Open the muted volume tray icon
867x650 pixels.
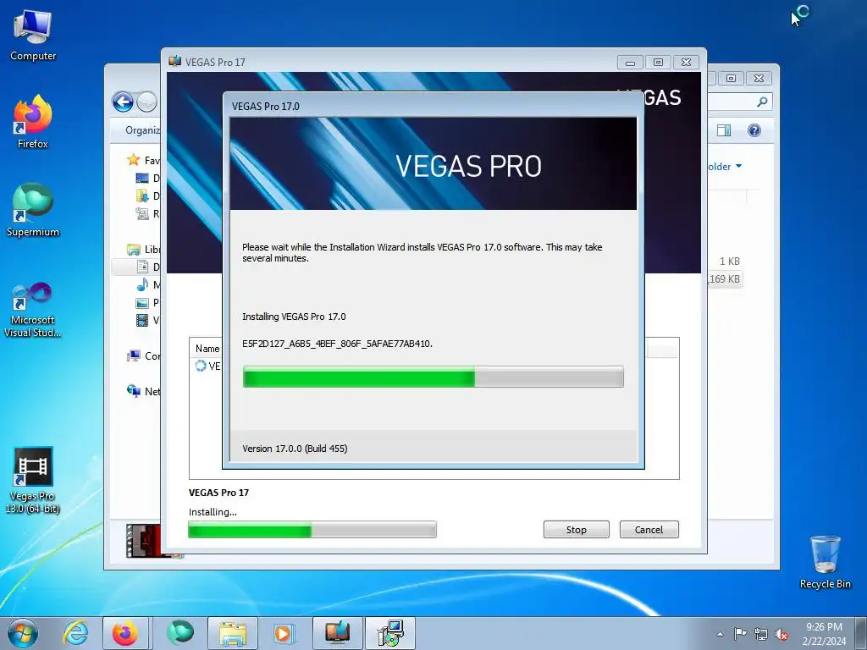tap(781, 634)
